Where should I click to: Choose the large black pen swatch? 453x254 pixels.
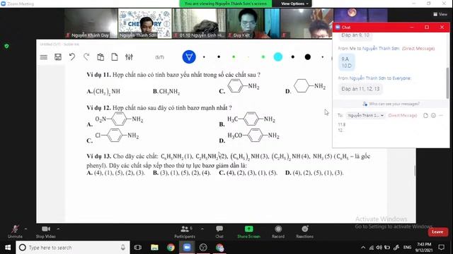308,57
